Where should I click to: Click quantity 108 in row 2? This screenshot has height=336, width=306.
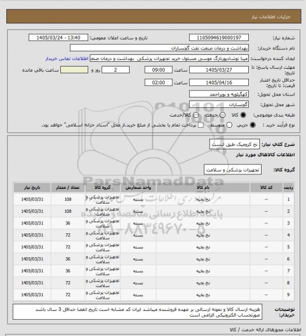pyautogui.click(x=68, y=211)
